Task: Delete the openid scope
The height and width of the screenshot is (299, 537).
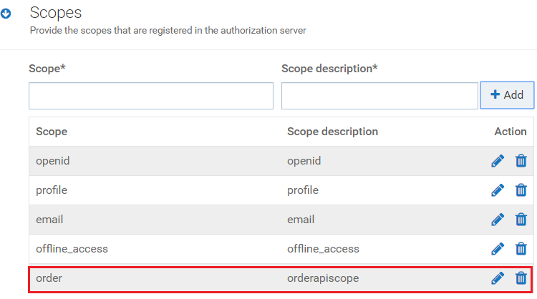Action: coord(521,161)
